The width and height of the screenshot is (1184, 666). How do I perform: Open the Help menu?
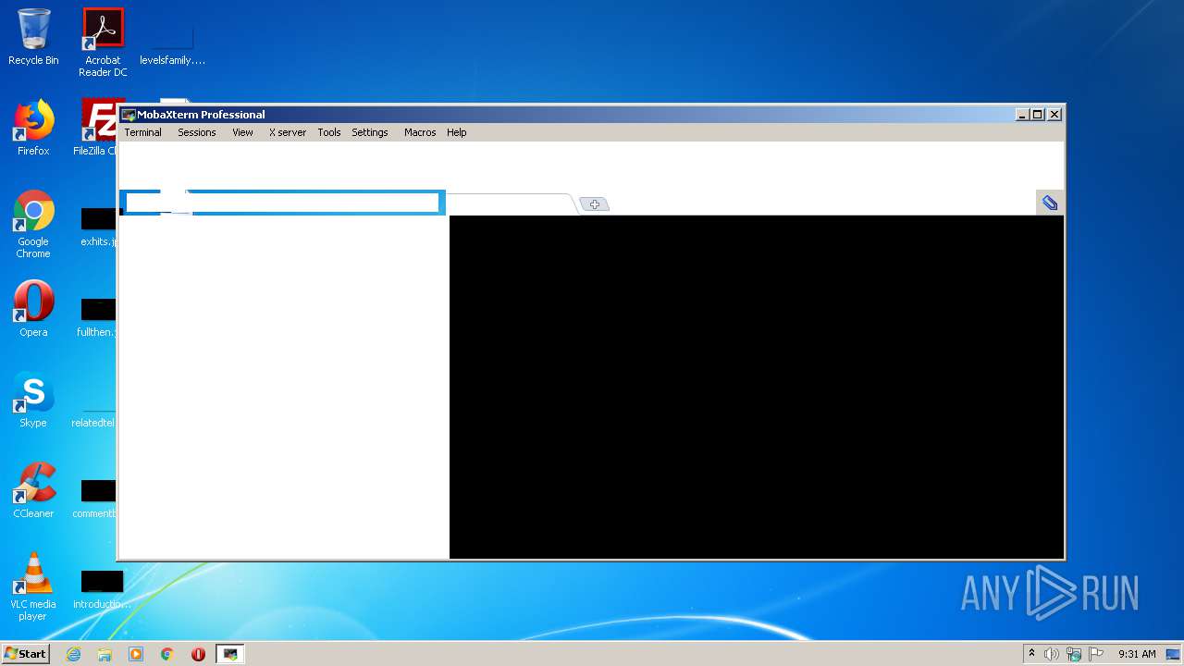coord(456,132)
